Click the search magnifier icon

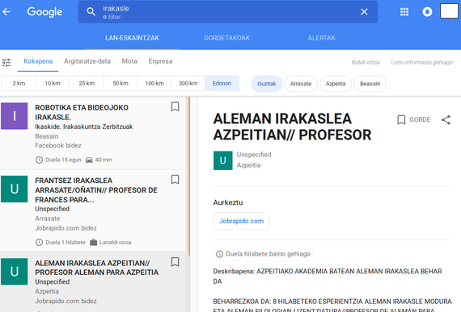[91, 12]
